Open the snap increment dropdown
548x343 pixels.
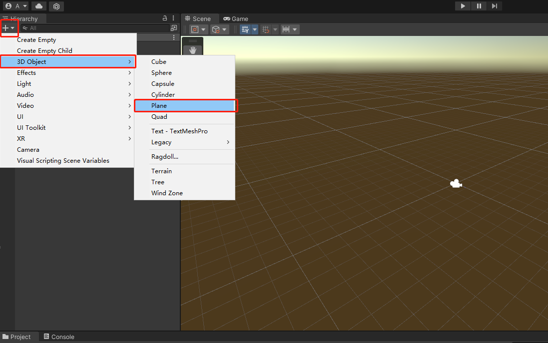click(290, 29)
